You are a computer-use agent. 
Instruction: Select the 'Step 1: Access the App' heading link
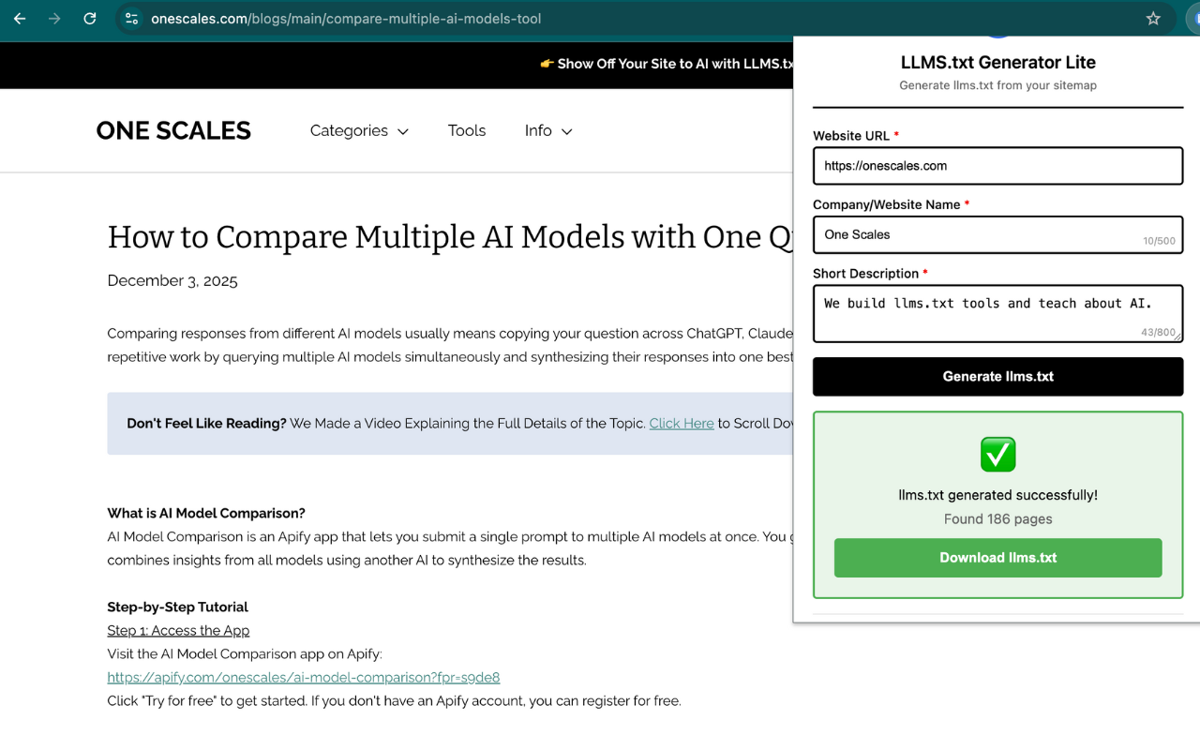[x=178, y=630]
